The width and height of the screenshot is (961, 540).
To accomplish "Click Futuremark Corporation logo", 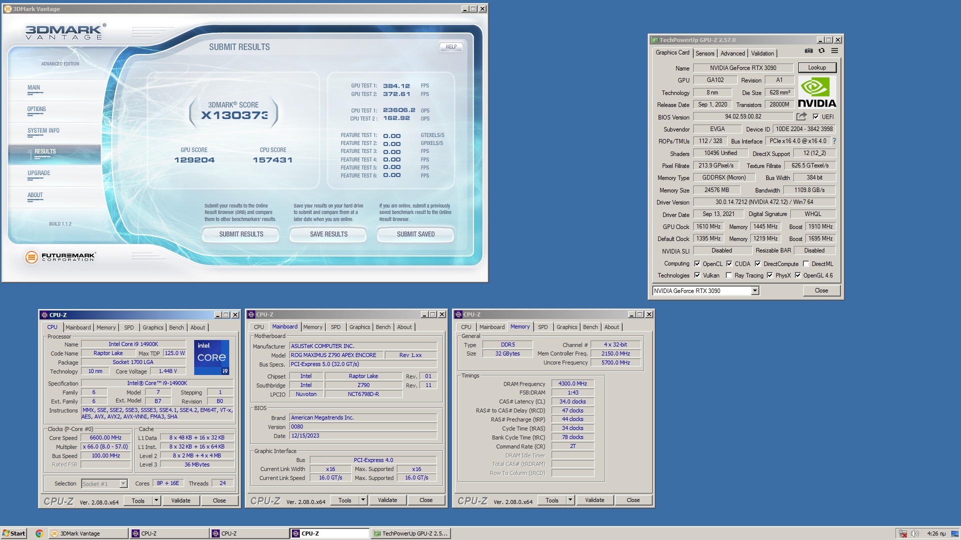I will (x=60, y=257).
